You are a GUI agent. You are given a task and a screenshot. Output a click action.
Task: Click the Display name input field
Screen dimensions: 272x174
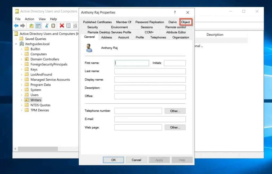click(150, 80)
